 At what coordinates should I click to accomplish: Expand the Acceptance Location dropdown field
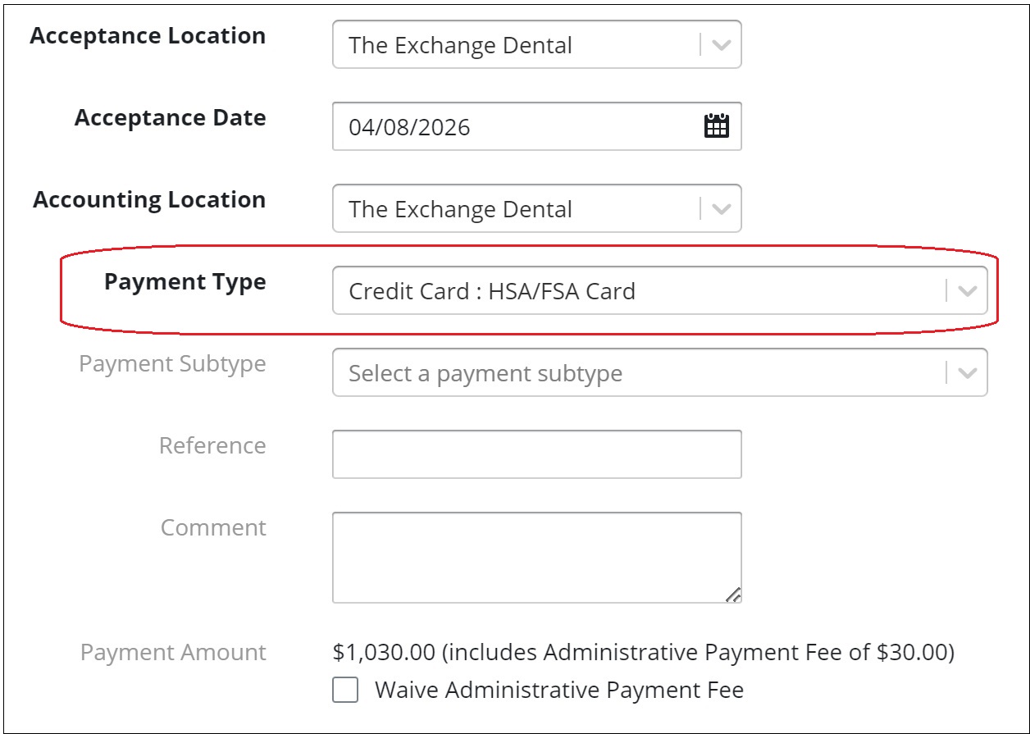pyautogui.click(x=517, y=45)
